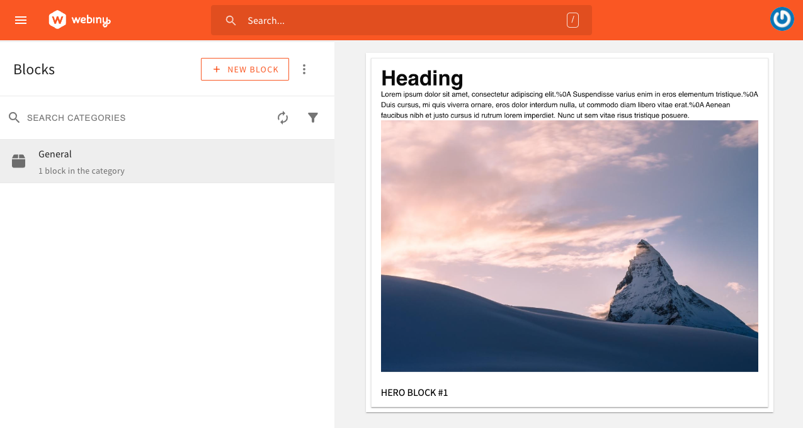The width and height of the screenshot is (803, 428).
Task: Click the box icon beside General
Action: [x=19, y=162]
